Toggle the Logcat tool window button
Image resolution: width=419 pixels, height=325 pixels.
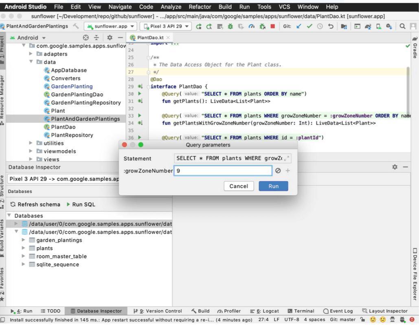pos(264,311)
